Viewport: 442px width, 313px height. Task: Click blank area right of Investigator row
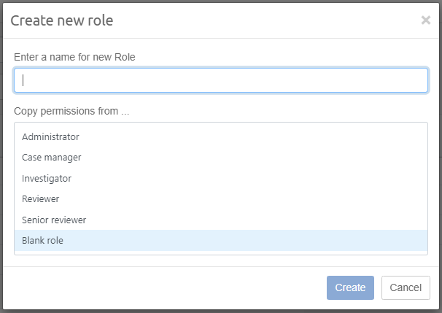292,178
